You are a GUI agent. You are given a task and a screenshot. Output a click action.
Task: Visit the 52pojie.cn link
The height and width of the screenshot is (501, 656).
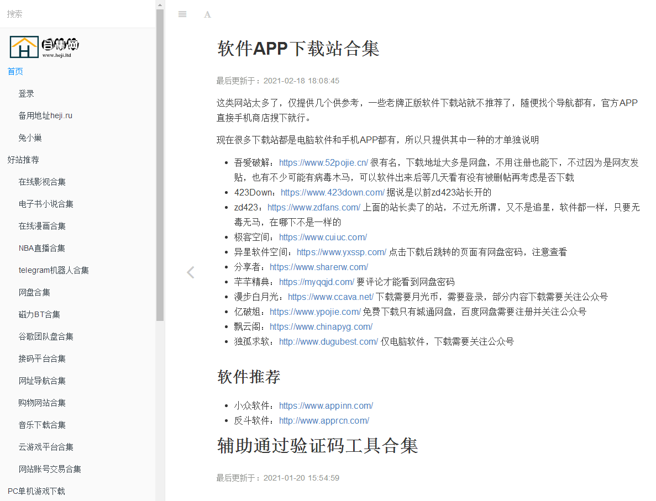pos(323,163)
